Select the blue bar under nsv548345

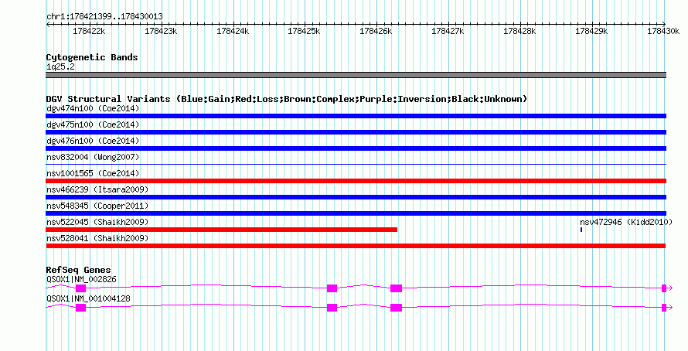(356, 213)
